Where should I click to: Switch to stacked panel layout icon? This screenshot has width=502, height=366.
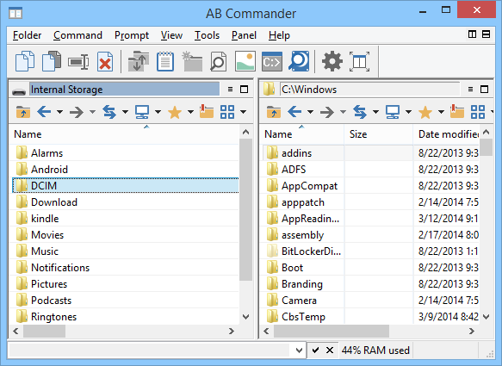[x=486, y=34]
